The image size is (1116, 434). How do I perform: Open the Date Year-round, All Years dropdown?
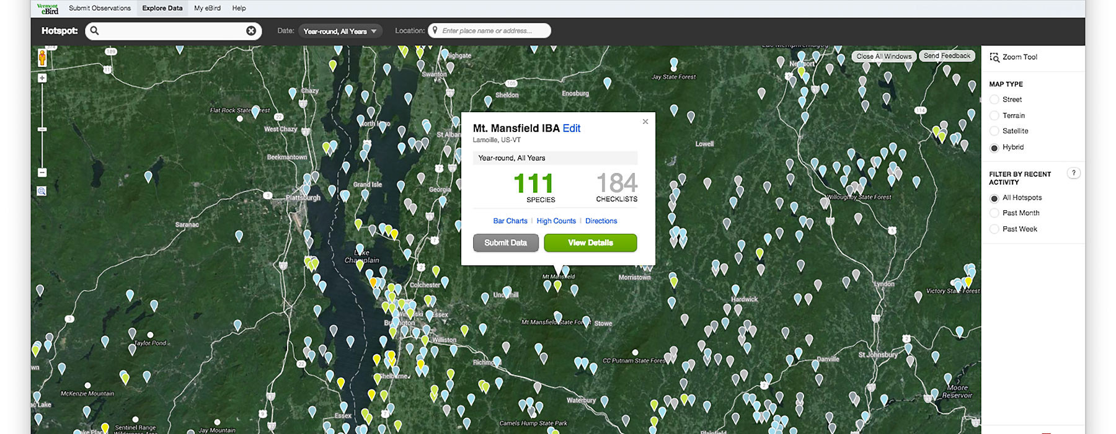click(x=340, y=31)
